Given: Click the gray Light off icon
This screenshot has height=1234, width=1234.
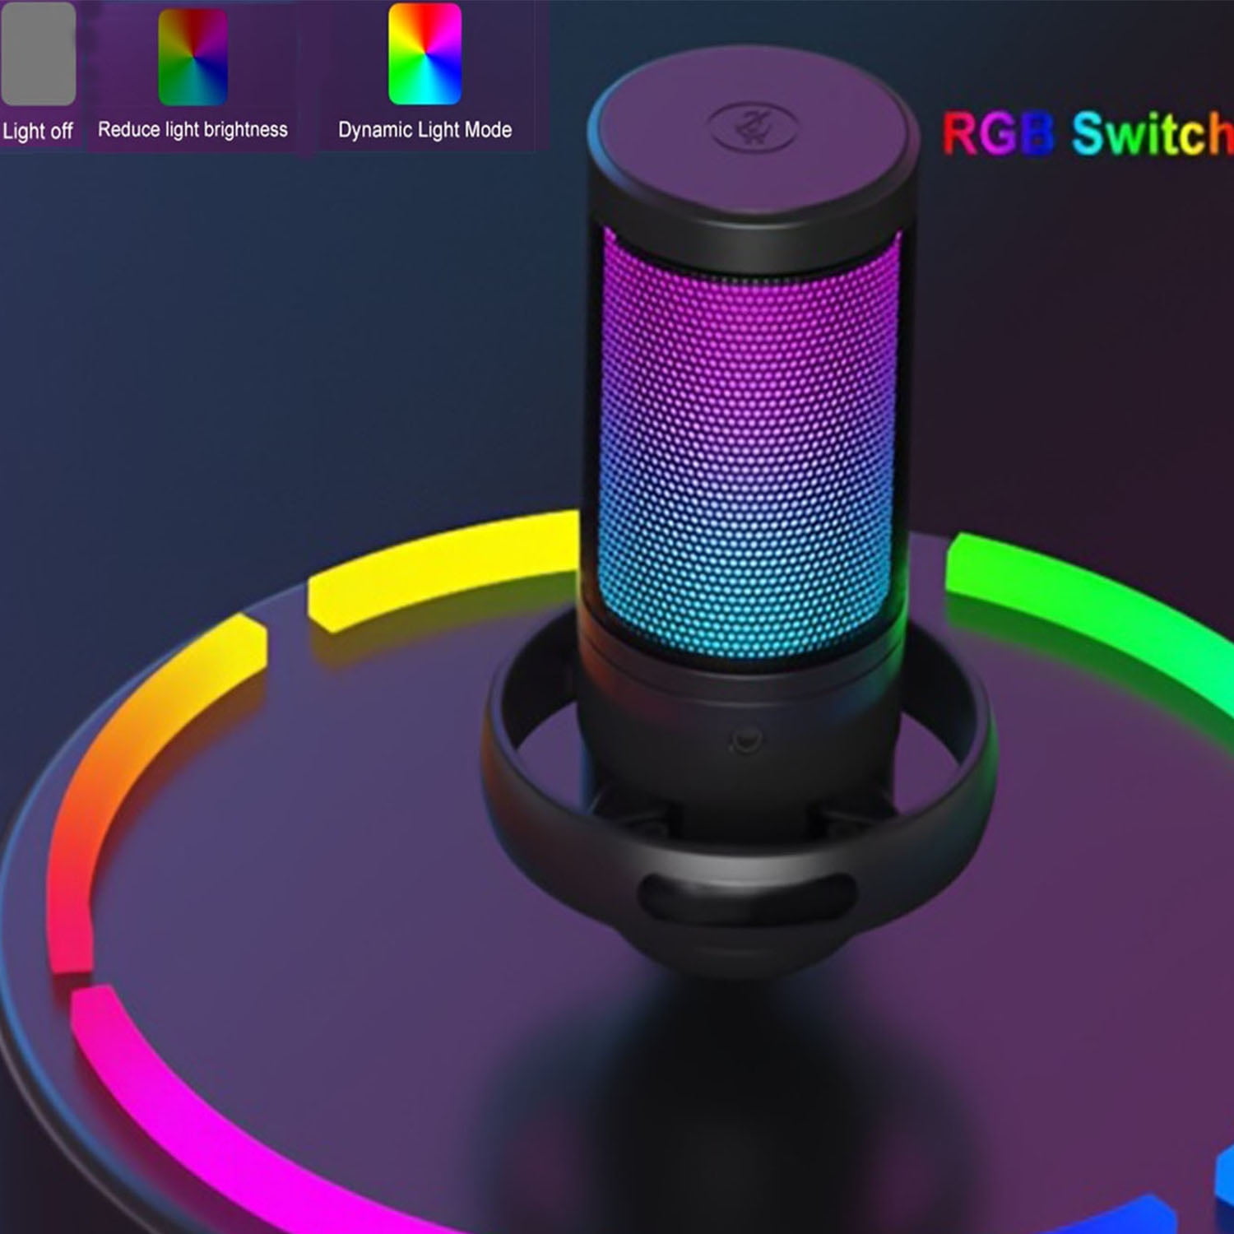Looking at the screenshot, I should click(38, 54).
